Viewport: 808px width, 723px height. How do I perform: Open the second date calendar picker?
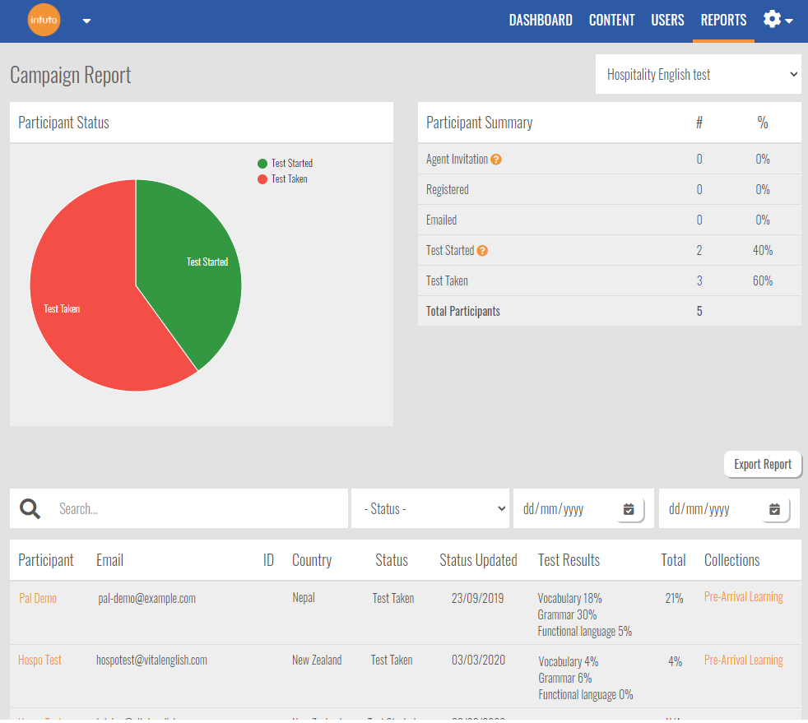click(774, 509)
